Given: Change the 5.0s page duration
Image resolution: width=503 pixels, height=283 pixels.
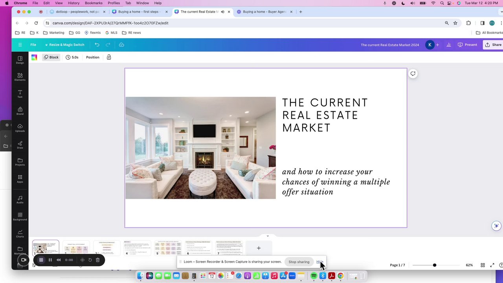Looking at the screenshot, I should 72,57.
